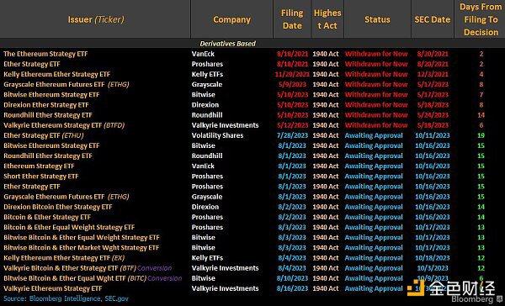Image resolution: width=505 pixels, height=306 pixels.
Task: Click the Issuer (Ticker) column header
Action: coord(96,19)
